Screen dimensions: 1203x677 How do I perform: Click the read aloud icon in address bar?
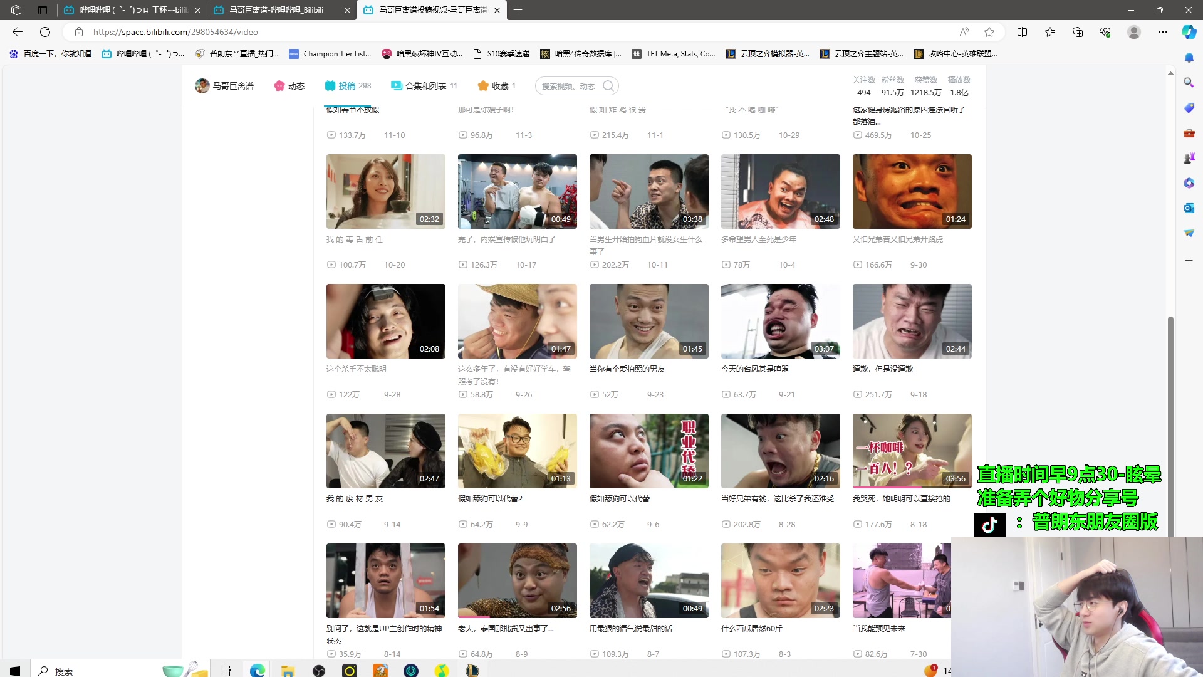964,32
